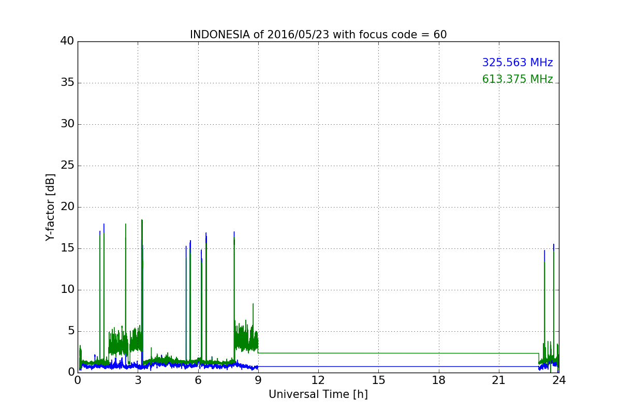Click the x-axis tick label 21
The height and width of the screenshot is (414, 621).
[499, 380]
